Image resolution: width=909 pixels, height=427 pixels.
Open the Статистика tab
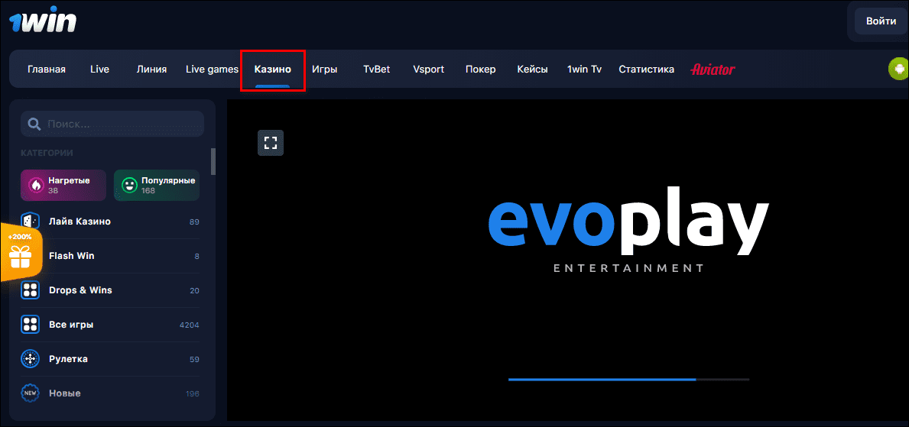pos(646,70)
